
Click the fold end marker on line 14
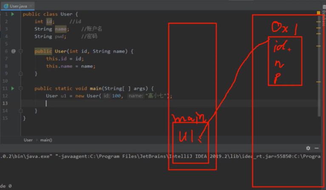point(21,111)
